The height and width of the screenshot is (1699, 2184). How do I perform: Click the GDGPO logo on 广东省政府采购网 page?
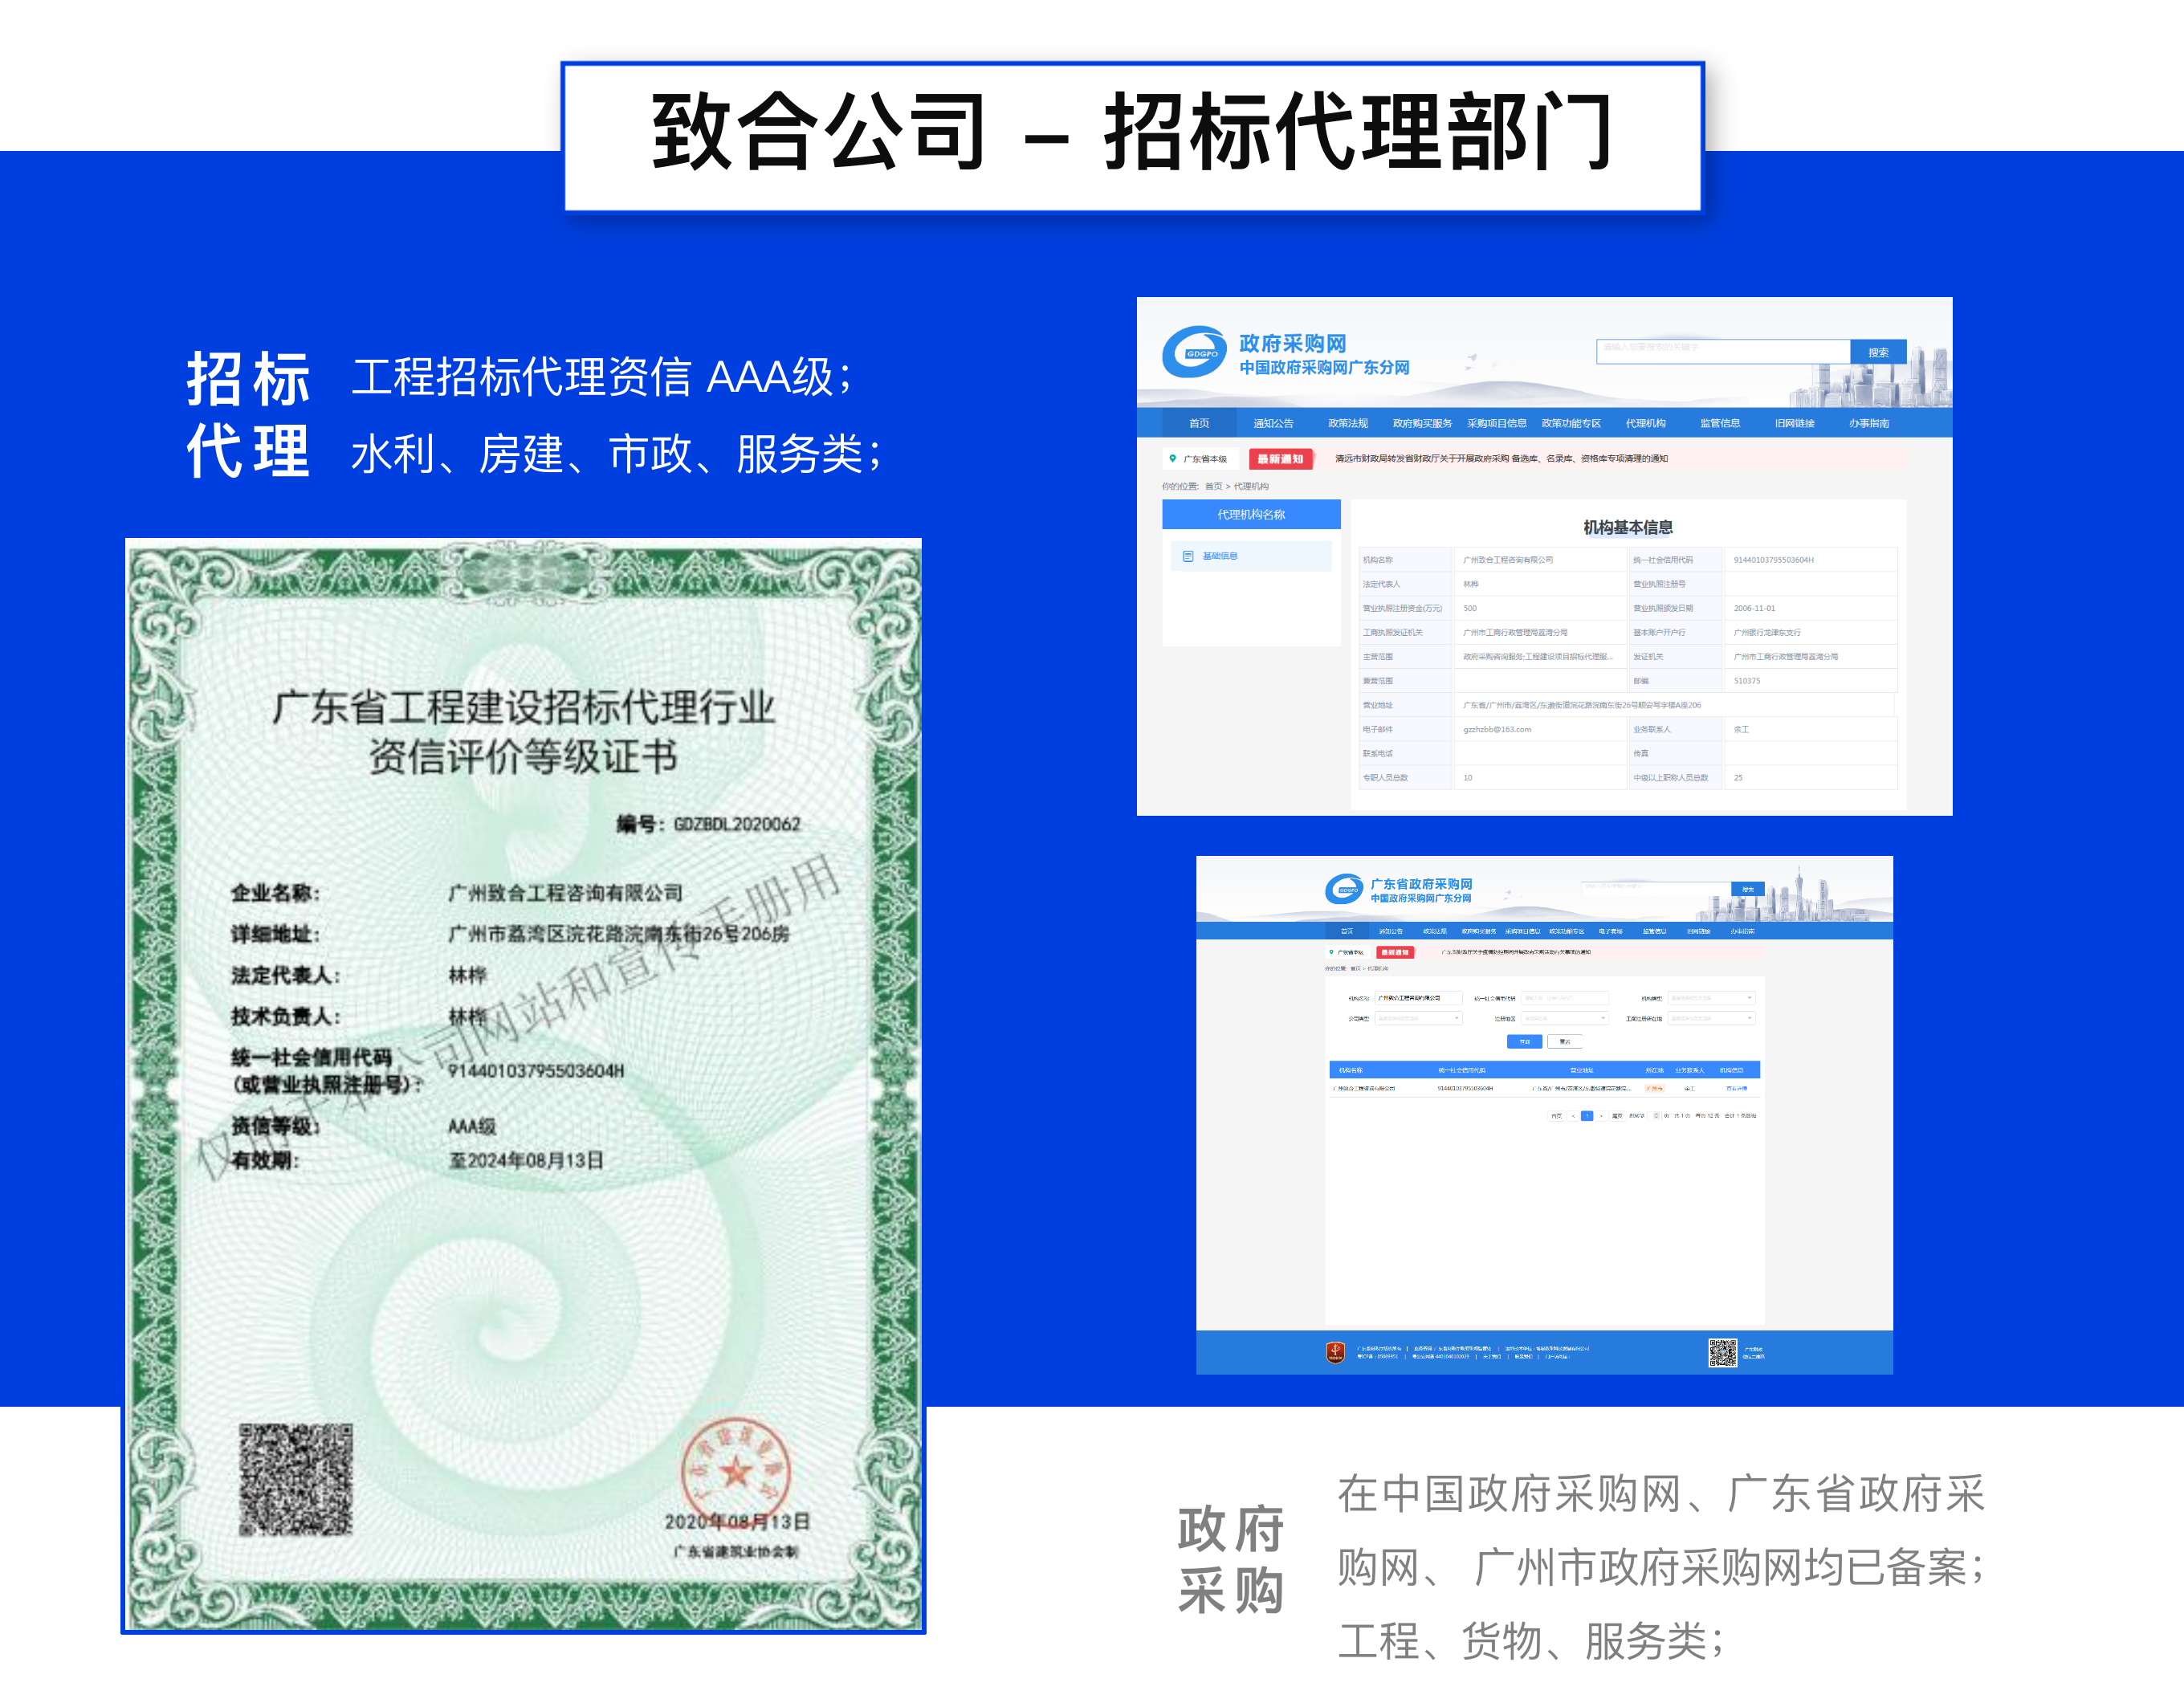click(1347, 887)
